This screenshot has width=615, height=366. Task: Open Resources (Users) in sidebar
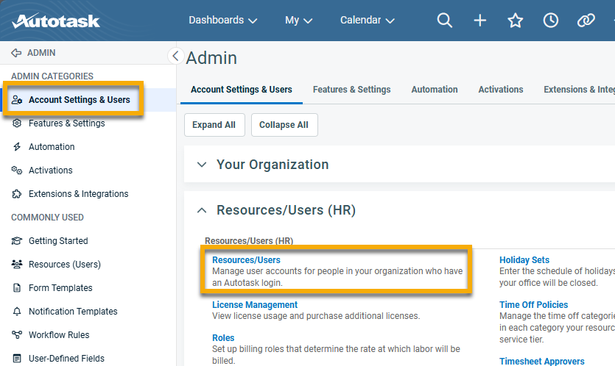pyautogui.click(x=65, y=265)
